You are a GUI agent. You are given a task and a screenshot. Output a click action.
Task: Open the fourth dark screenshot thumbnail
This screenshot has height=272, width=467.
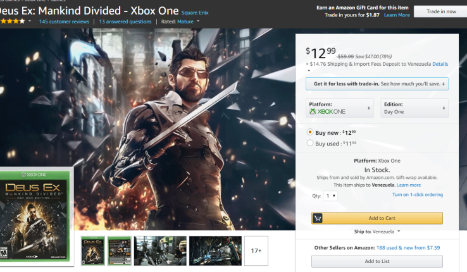(x=215, y=250)
